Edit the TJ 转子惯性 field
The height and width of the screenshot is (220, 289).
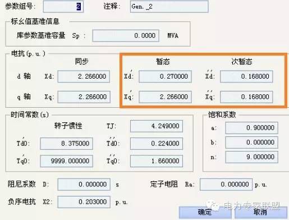pyautogui.click(x=157, y=126)
